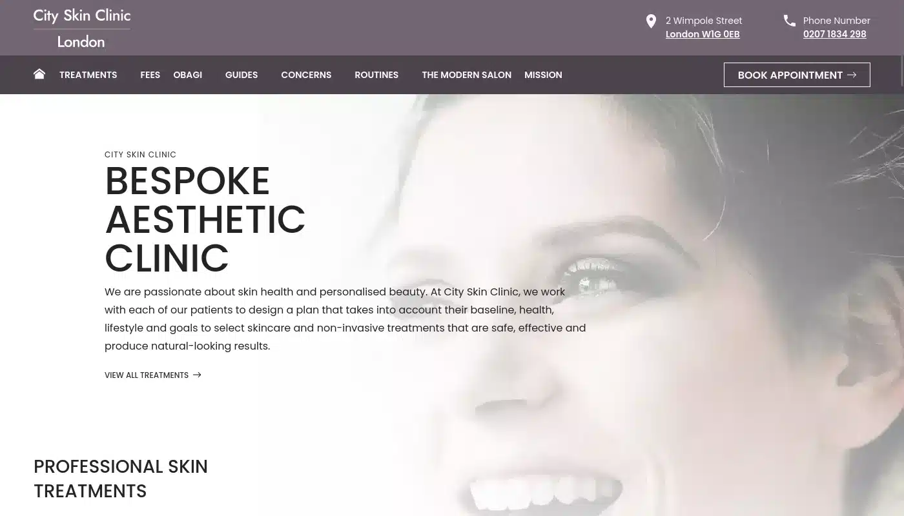Open The Modern Salon page

coord(466,75)
